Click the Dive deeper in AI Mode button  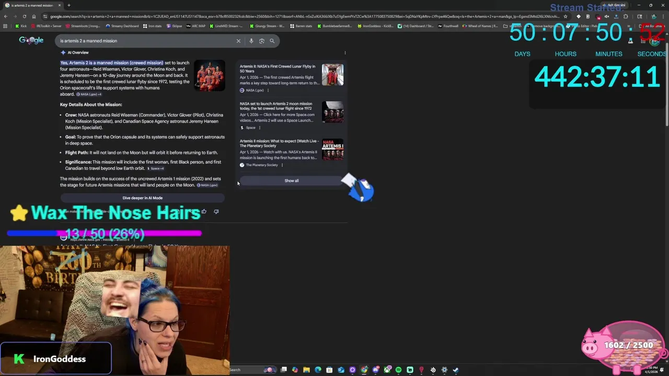[142, 198]
